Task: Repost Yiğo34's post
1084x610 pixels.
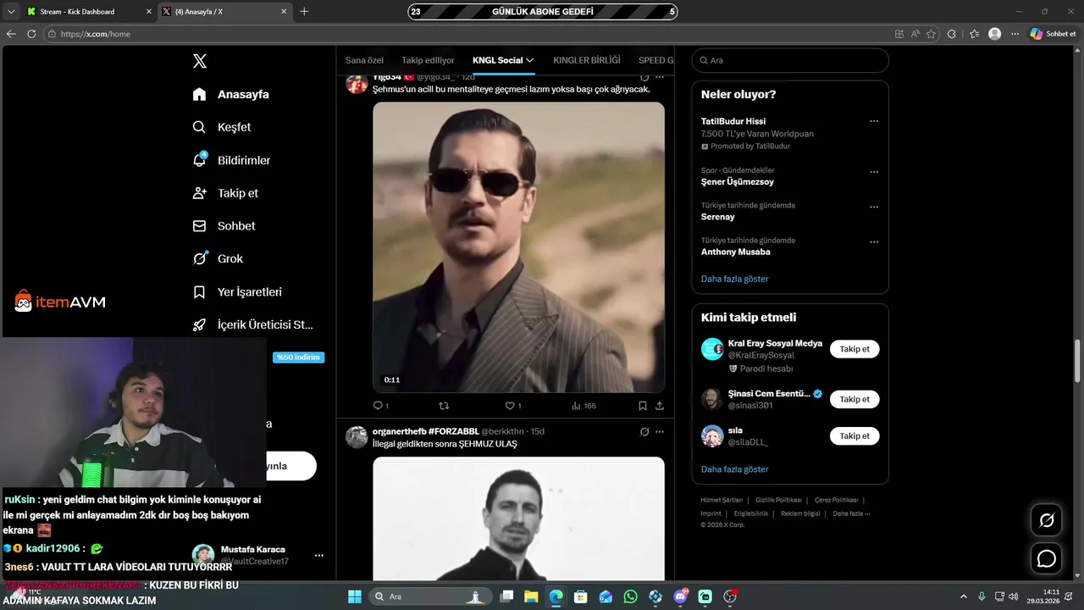Action: pyautogui.click(x=444, y=406)
